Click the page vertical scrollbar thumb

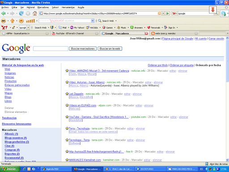pyautogui.click(x=227, y=61)
